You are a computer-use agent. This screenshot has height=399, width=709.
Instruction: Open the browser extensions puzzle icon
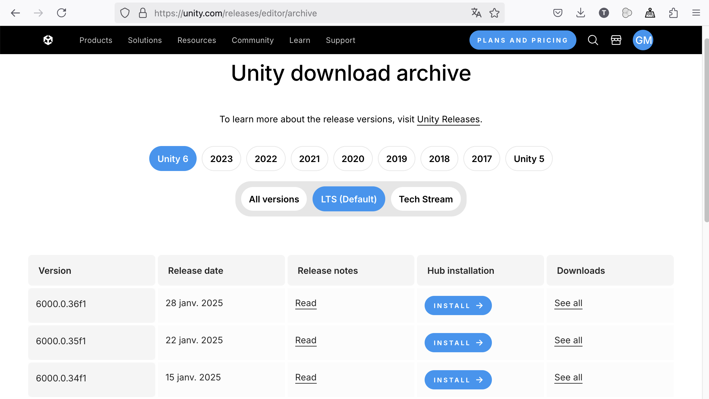[x=673, y=13]
